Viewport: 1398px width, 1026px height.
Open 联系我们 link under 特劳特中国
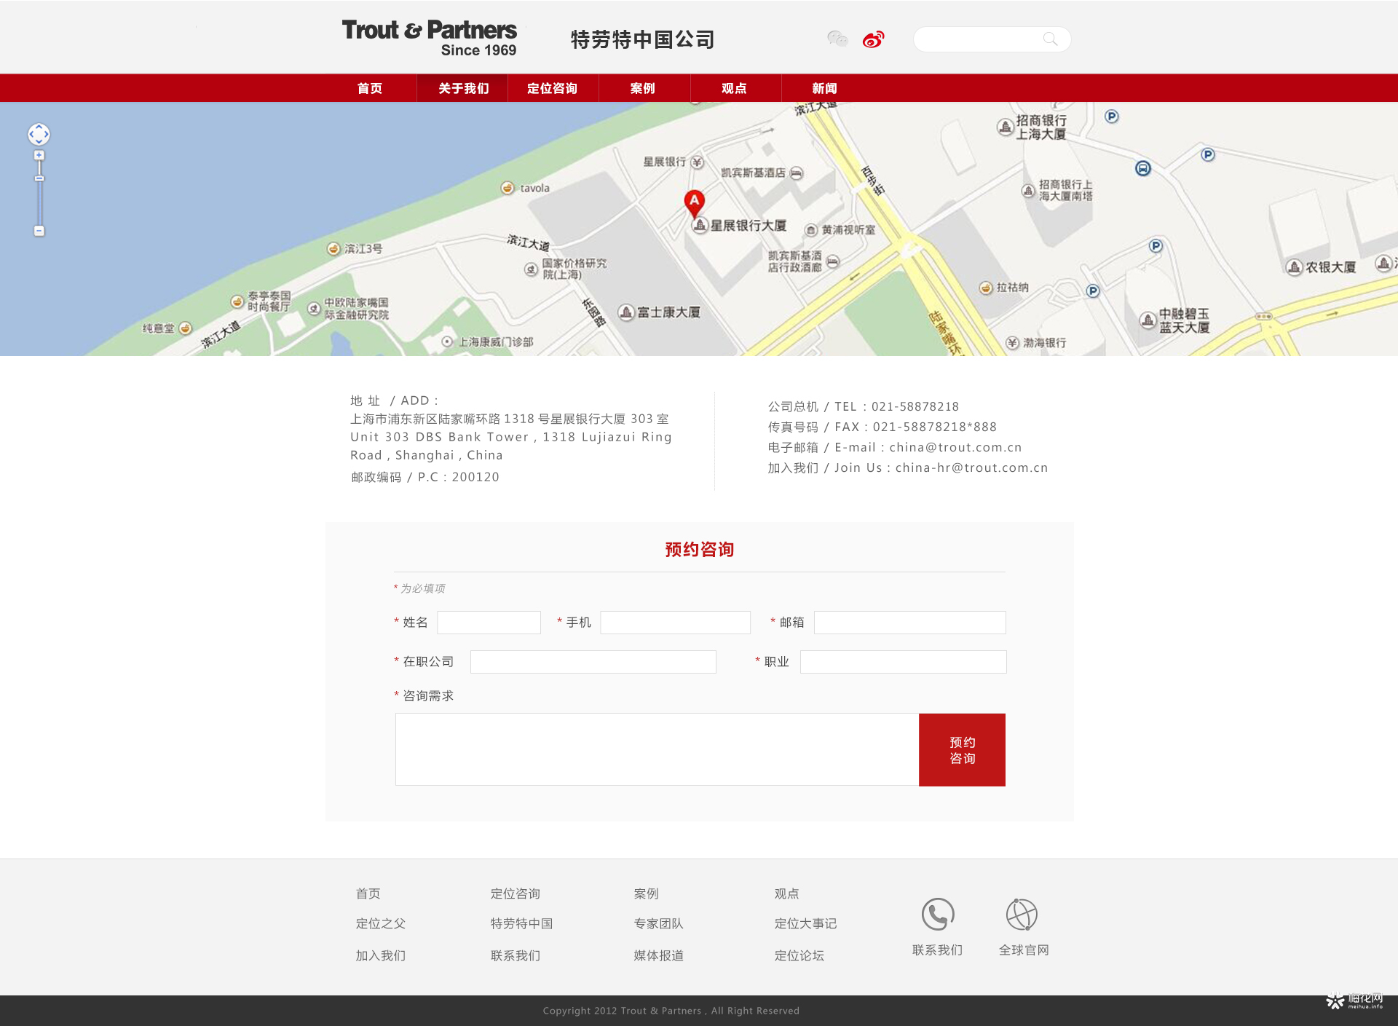(515, 955)
